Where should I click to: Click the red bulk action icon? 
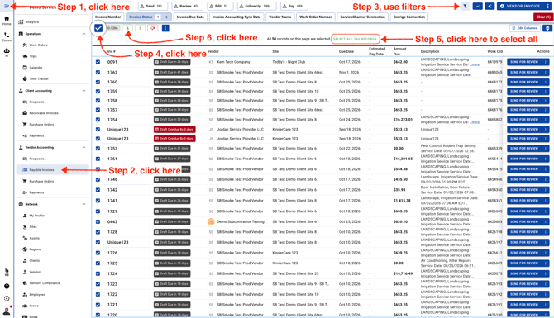[x=153, y=28]
